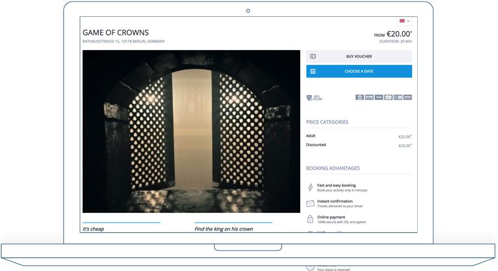Image resolution: width=498 pixels, height=271 pixels.
Task: Click the It's cheap heading
Action: pyautogui.click(x=93, y=229)
